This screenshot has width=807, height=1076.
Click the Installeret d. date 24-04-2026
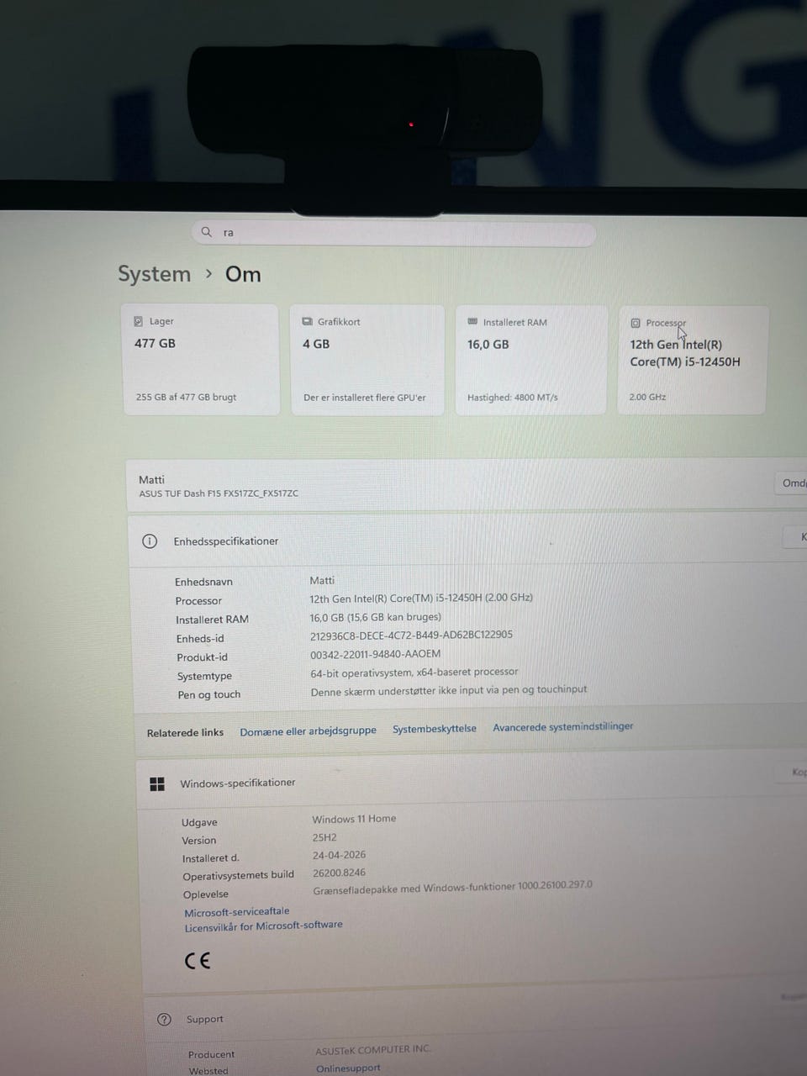coord(340,855)
